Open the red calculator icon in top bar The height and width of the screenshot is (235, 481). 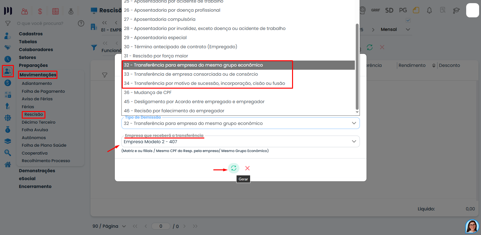(56, 11)
